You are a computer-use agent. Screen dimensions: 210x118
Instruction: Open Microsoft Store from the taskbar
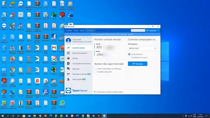point(24,116)
